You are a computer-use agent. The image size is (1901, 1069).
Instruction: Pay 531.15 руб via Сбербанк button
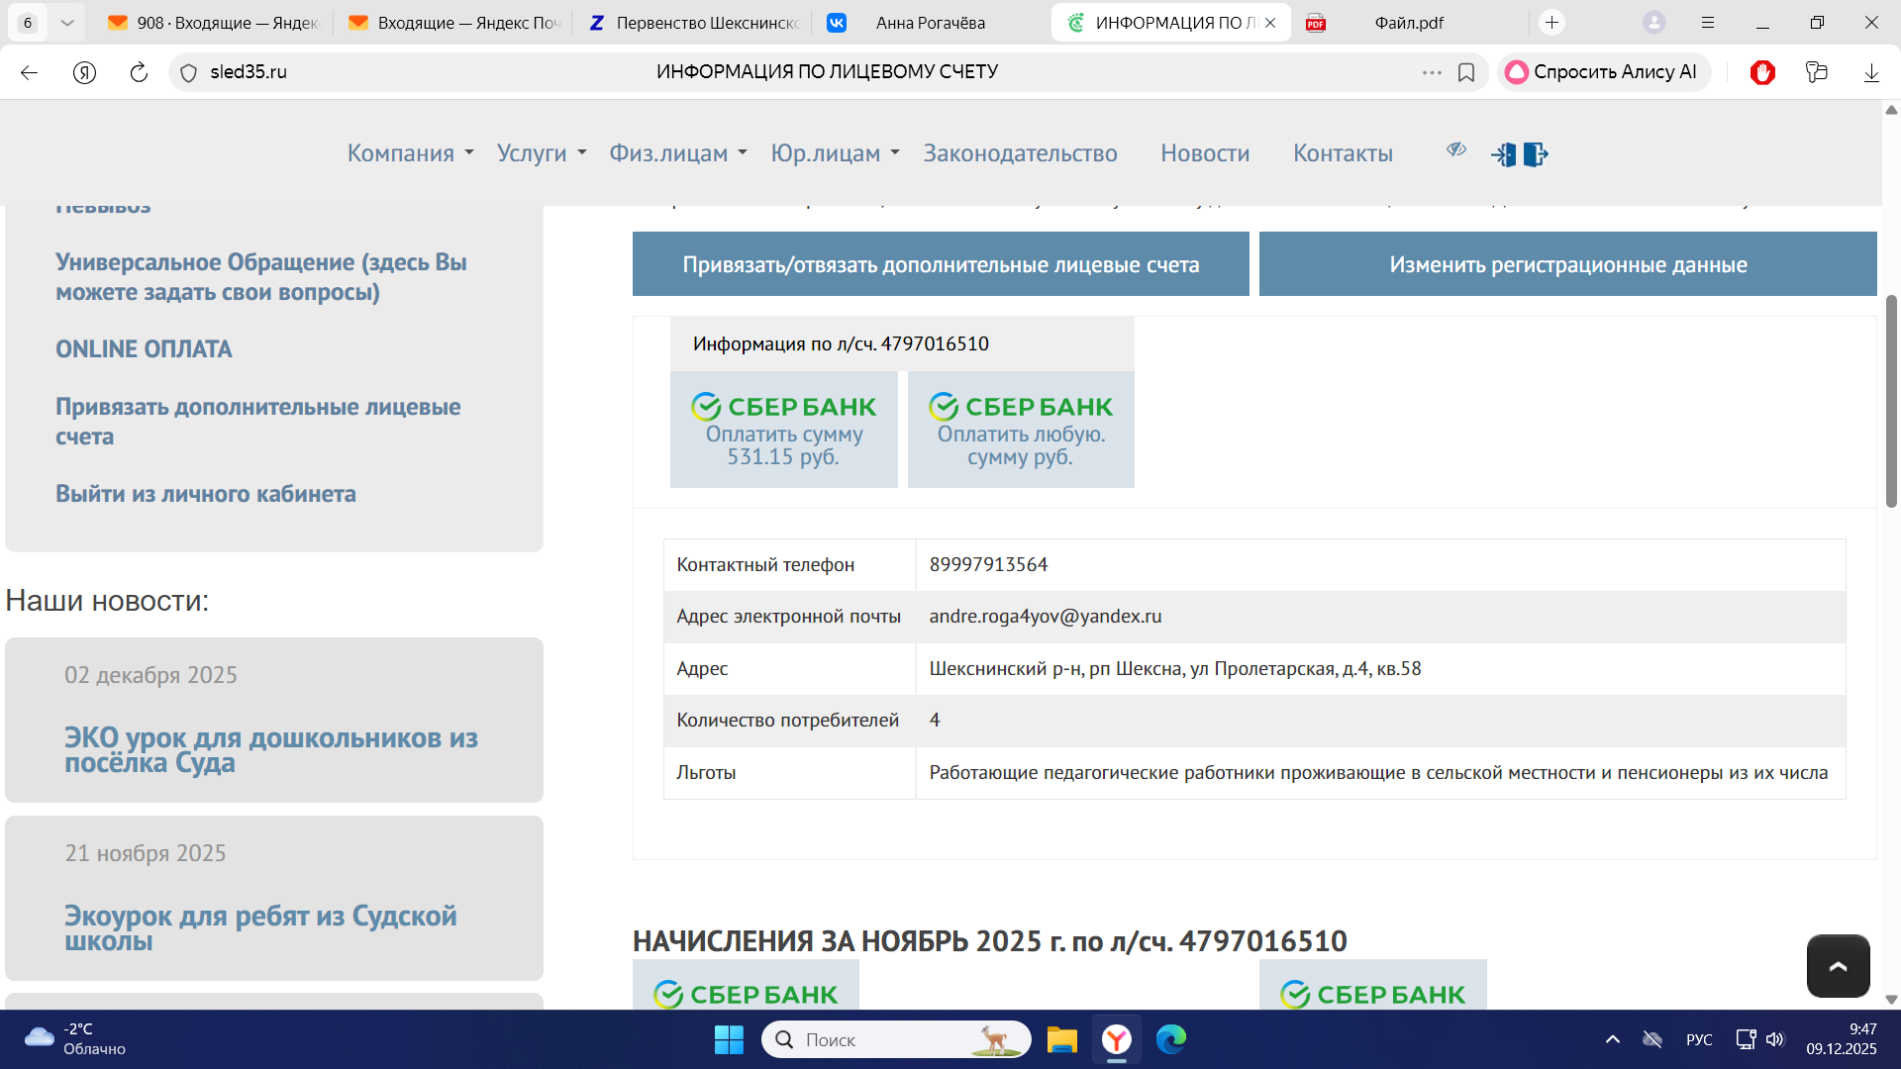pyautogui.click(x=783, y=430)
